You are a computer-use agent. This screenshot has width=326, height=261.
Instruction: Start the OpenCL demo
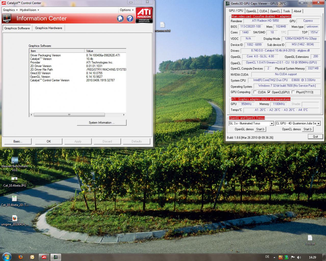pos(308,129)
